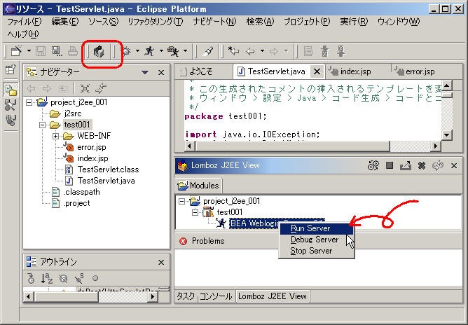Expand the WEB-INF folder in Navigator
This screenshot has height=325, width=468.
point(56,136)
